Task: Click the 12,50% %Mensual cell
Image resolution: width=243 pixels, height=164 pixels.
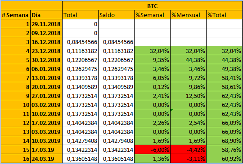Action: point(188,96)
